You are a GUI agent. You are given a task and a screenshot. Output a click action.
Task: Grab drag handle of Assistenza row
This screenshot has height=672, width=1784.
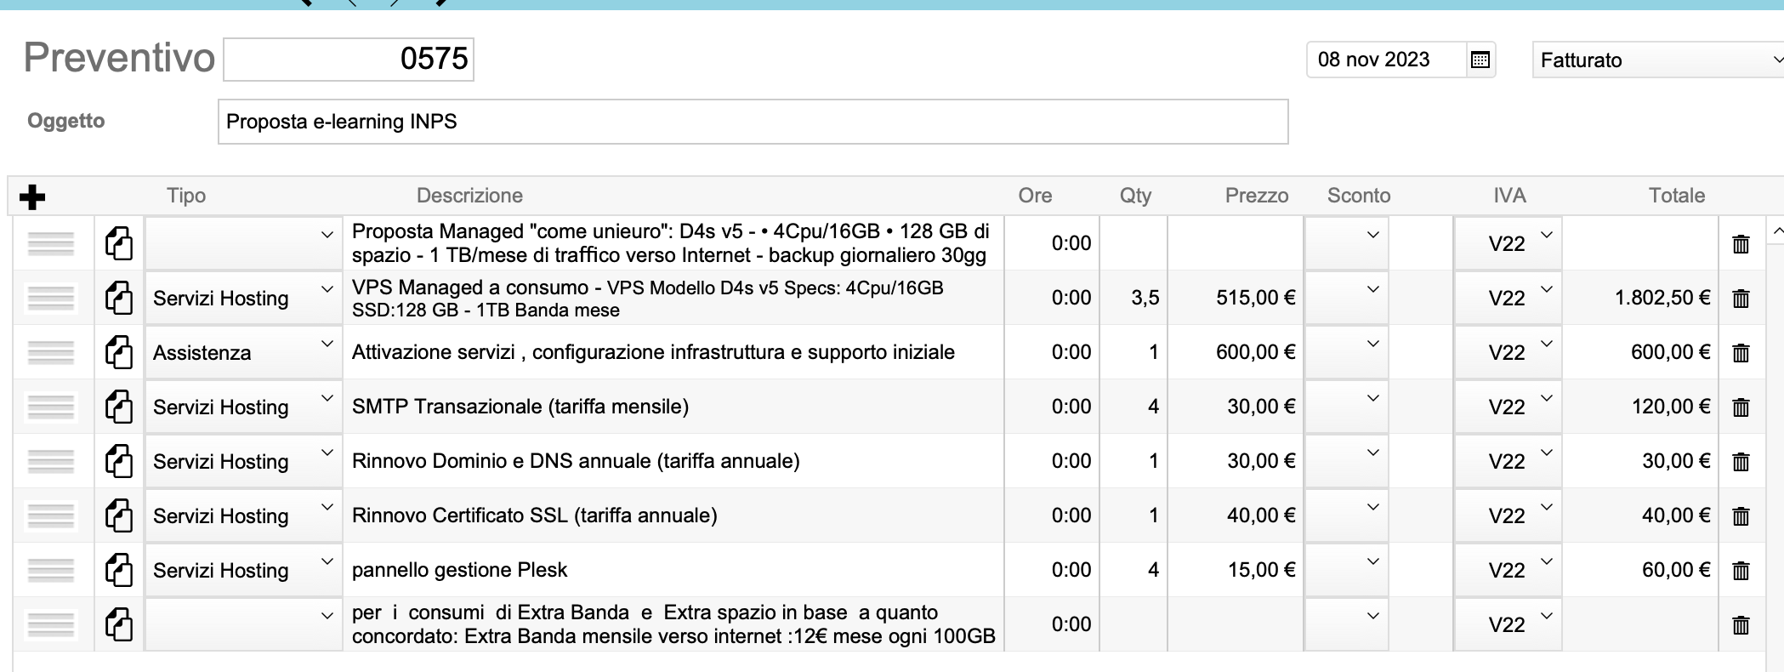click(x=51, y=352)
